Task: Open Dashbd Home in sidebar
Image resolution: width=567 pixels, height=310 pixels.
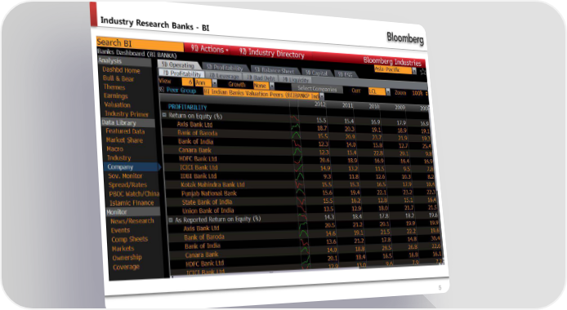Action: pos(121,70)
